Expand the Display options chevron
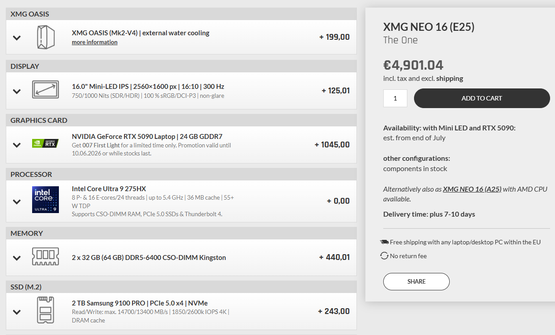The image size is (555, 335). click(x=17, y=91)
